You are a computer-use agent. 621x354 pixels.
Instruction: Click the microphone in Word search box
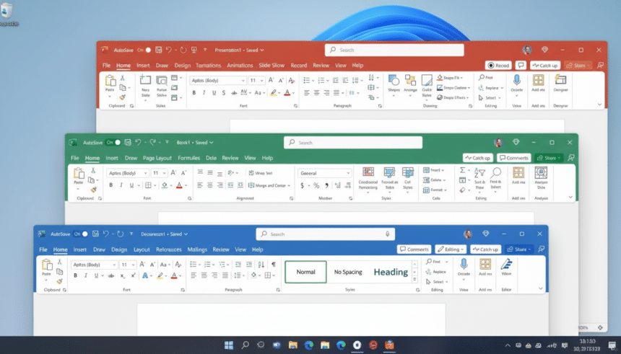(387, 234)
